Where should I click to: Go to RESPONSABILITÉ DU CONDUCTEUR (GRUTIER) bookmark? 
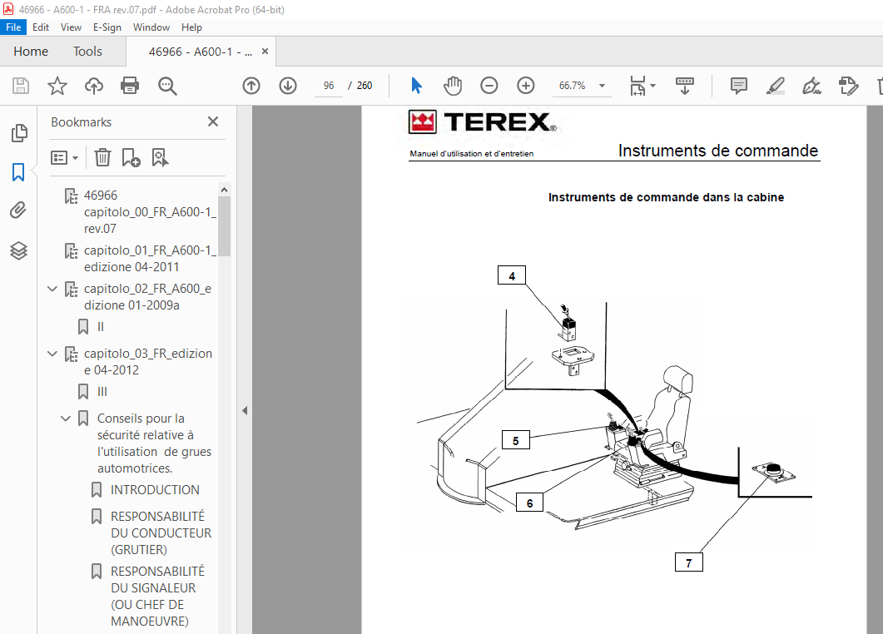point(161,532)
